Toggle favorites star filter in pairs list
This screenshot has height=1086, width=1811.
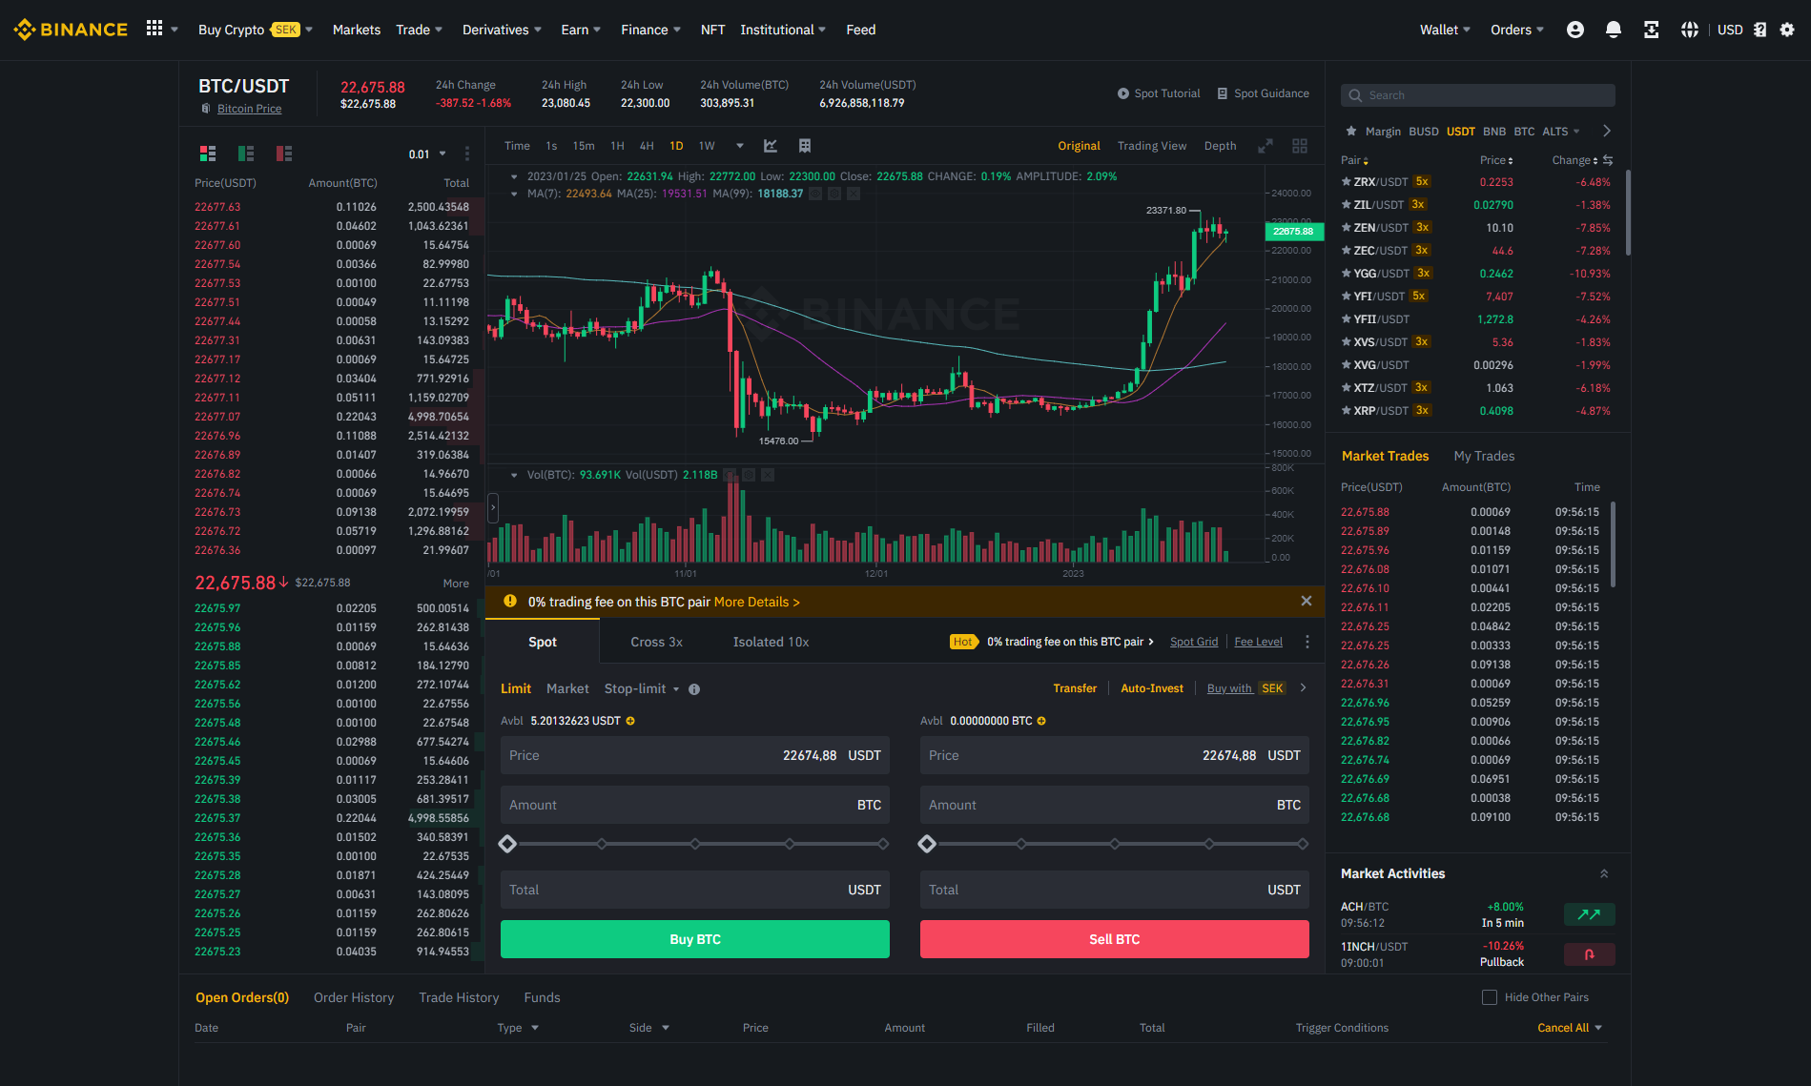point(1350,131)
